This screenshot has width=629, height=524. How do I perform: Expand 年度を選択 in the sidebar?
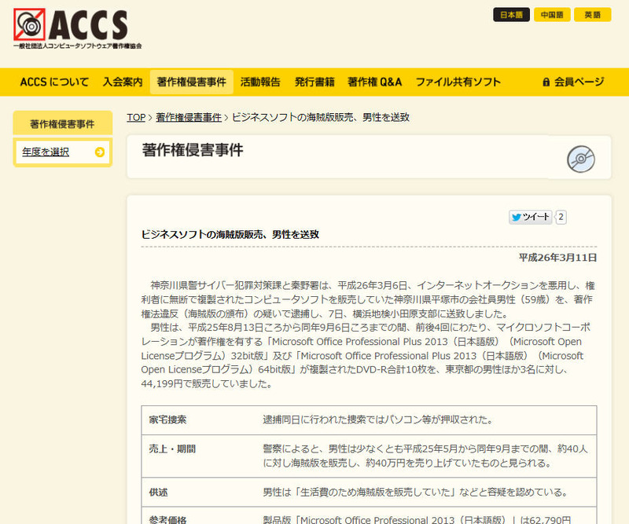[x=46, y=152]
